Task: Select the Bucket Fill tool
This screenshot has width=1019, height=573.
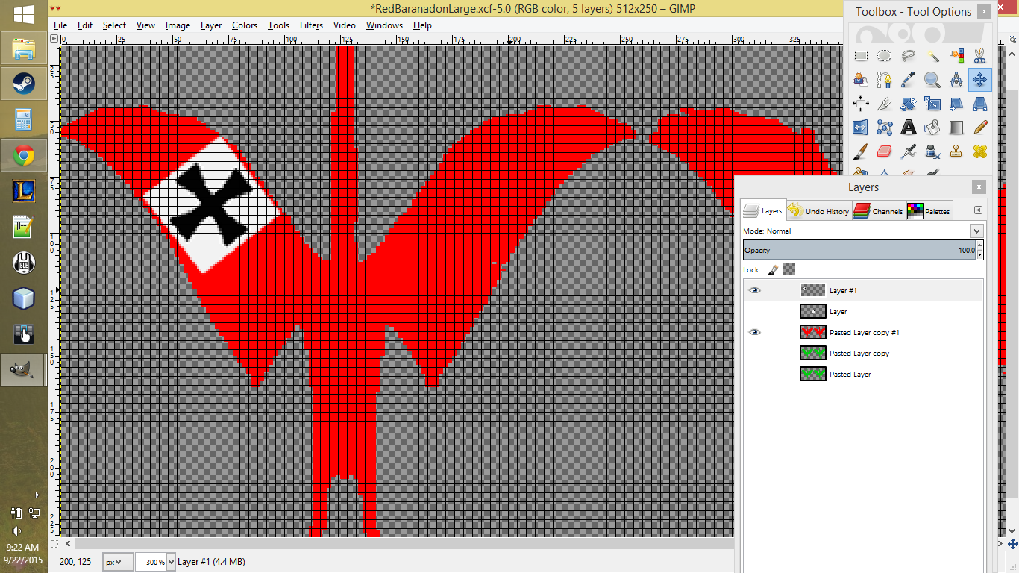Action: (x=932, y=128)
